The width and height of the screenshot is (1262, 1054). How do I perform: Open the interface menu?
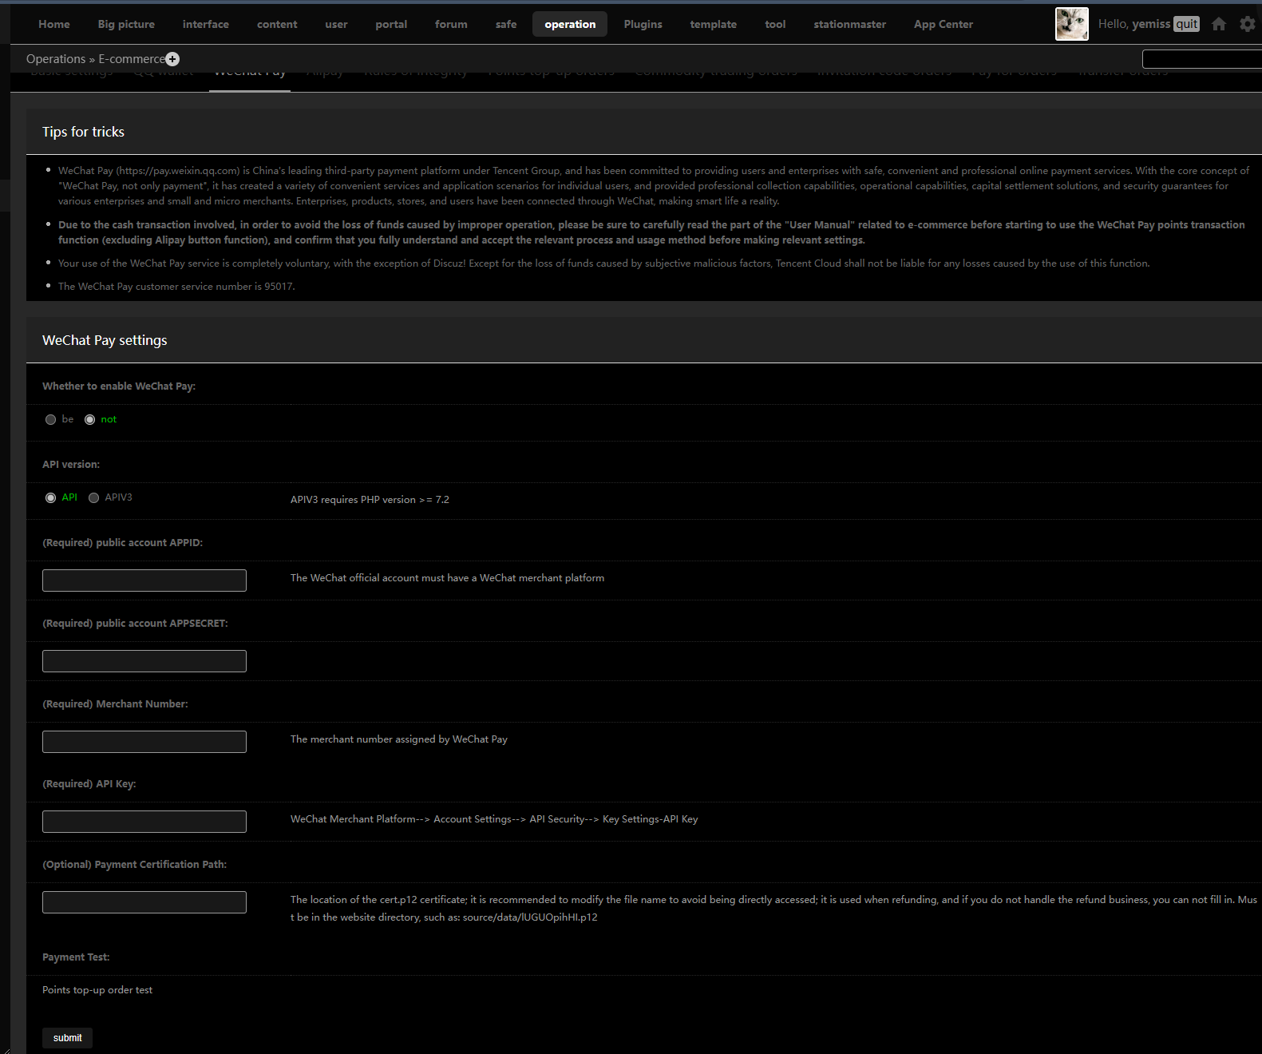[x=206, y=24]
